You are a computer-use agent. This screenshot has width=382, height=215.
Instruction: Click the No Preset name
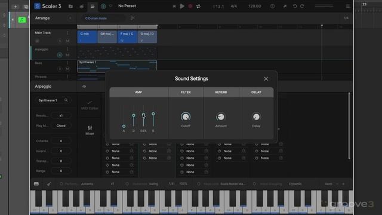tap(127, 6)
